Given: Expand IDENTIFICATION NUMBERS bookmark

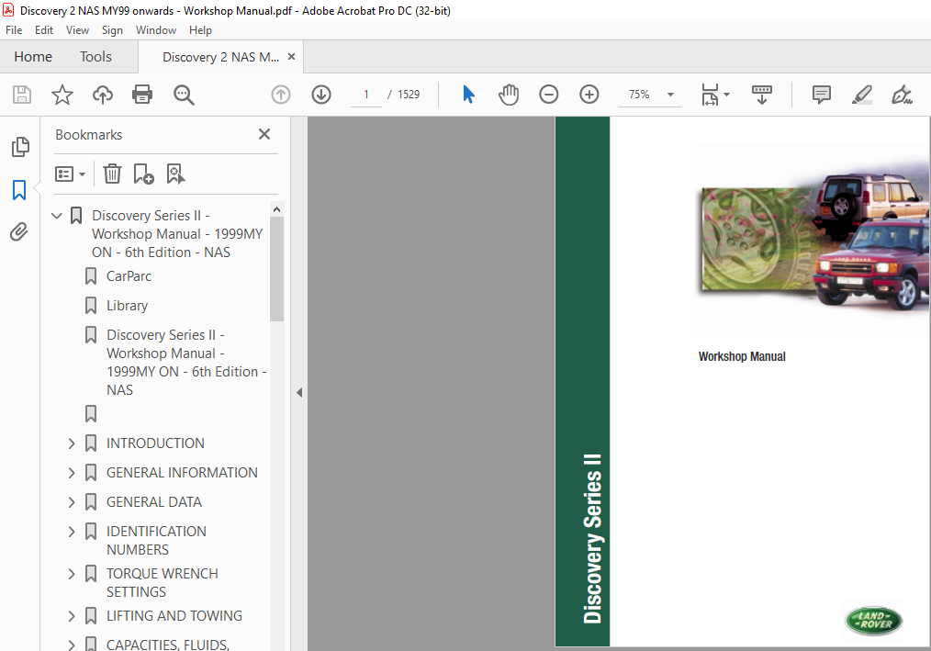Looking at the screenshot, I should (x=72, y=532).
